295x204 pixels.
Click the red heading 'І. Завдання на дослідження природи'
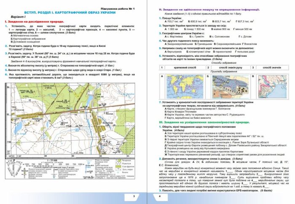[35, 21]
